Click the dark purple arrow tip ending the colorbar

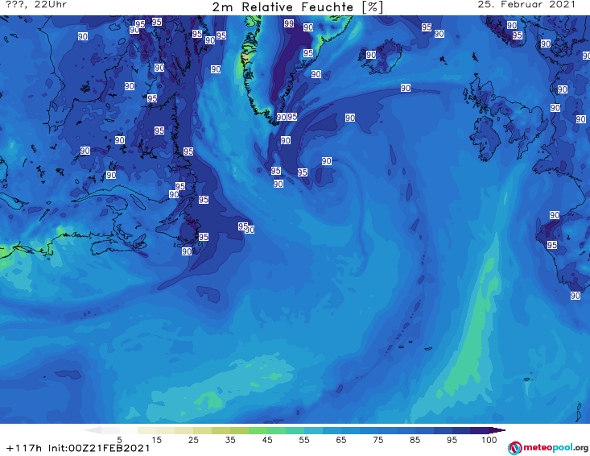coord(499,430)
